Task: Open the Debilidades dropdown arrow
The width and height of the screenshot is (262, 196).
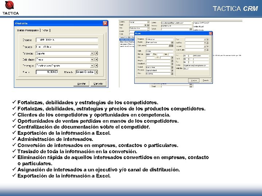Action: click(x=92, y=60)
